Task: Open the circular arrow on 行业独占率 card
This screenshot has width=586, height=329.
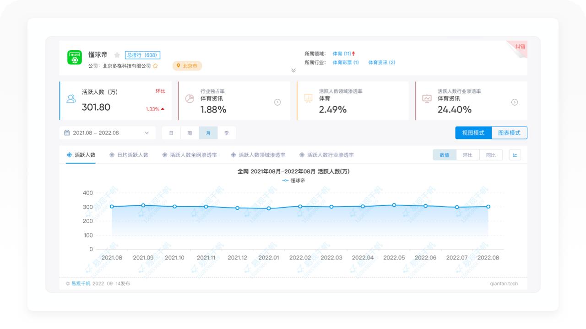Action: pos(277,102)
